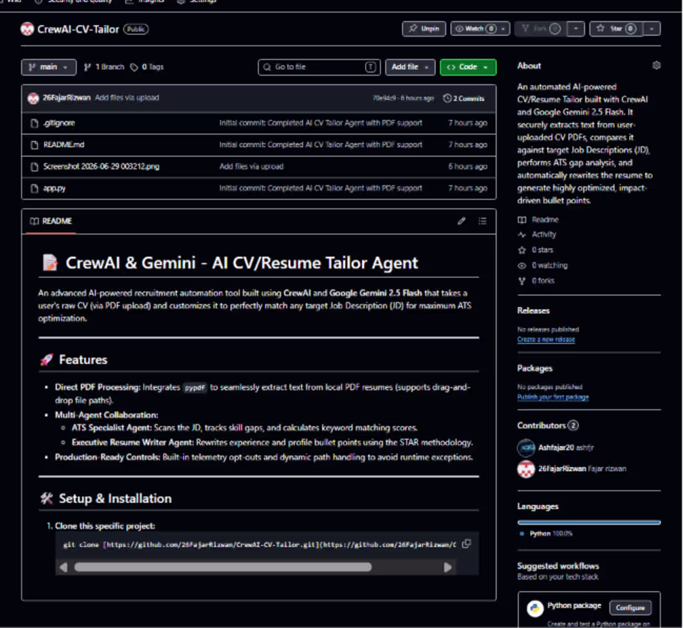Click Create a new release link

coord(546,339)
